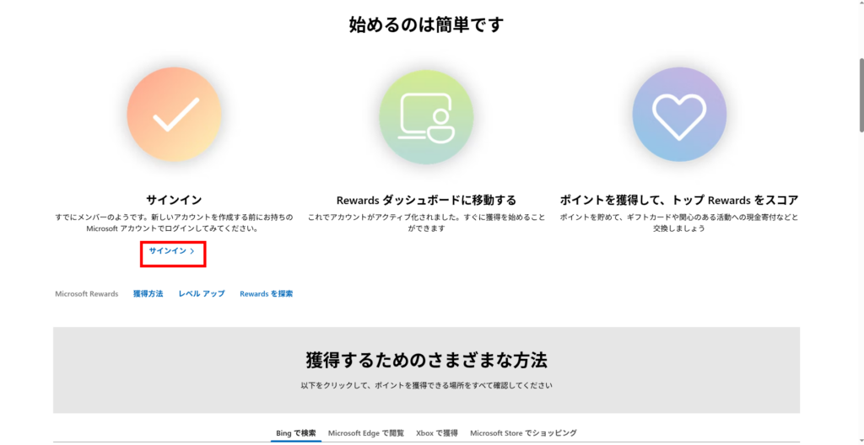Viewport: 864px width, 445px height.
Task: Switch to the Xbox で獲得 tab
Action: pos(436,433)
